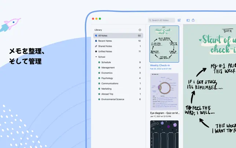Click the Library section header

98,30
